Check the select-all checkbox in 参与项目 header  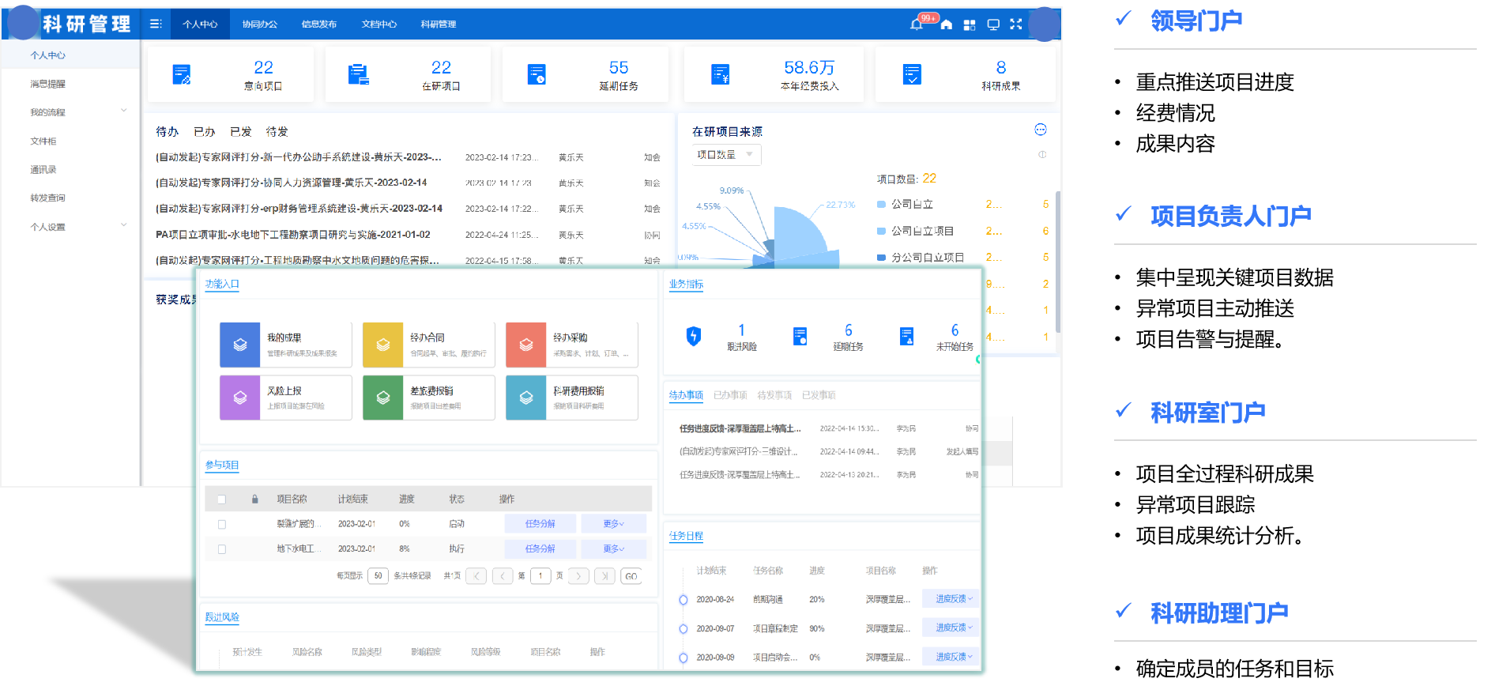tap(221, 499)
